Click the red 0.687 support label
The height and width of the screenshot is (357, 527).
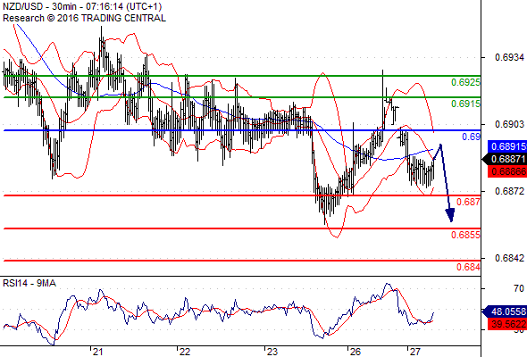pos(468,202)
